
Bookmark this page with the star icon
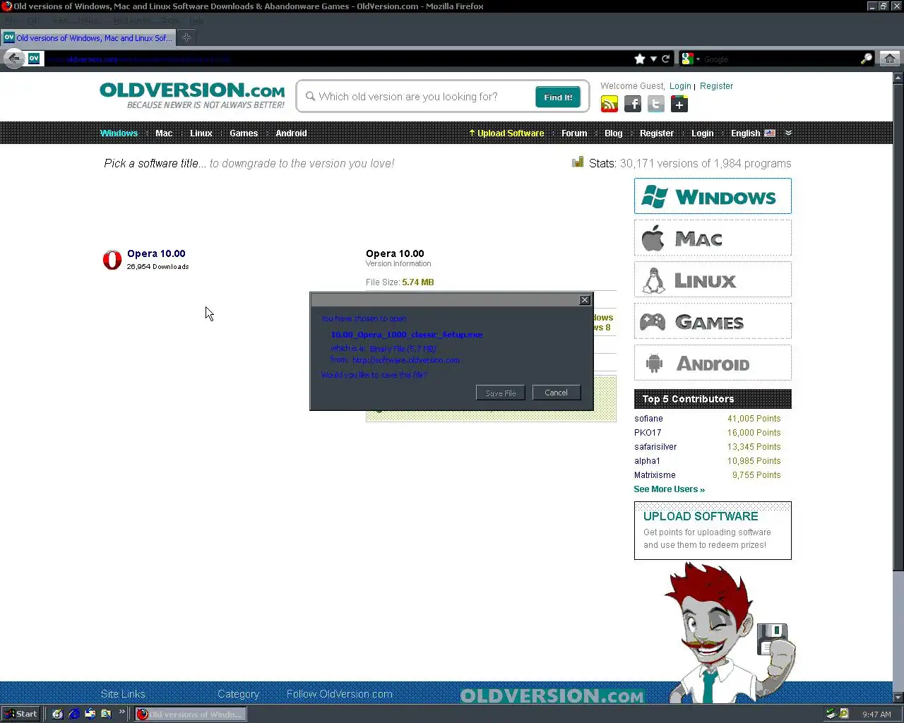640,59
